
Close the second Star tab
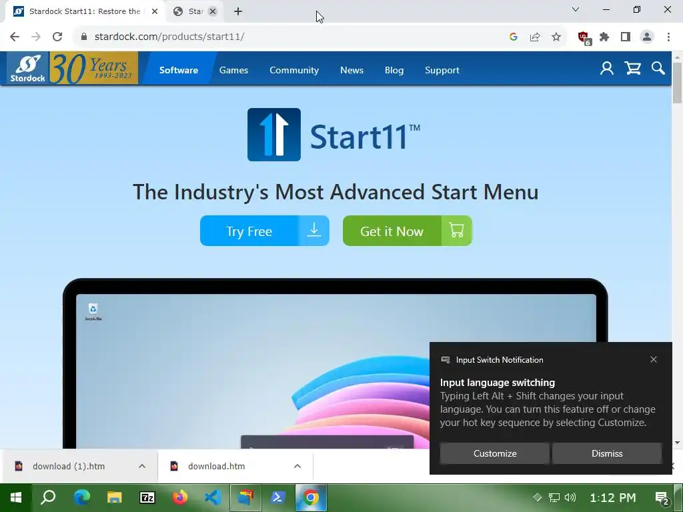pos(213,11)
